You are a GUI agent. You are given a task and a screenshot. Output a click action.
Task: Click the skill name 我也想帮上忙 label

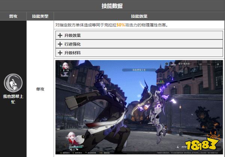tap(13, 99)
